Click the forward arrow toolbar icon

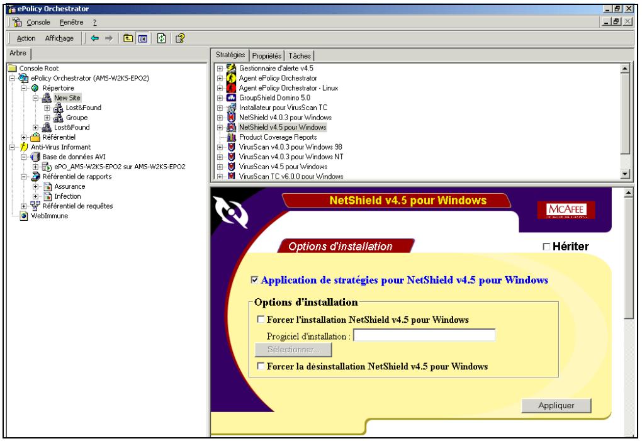pyautogui.click(x=108, y=38)
